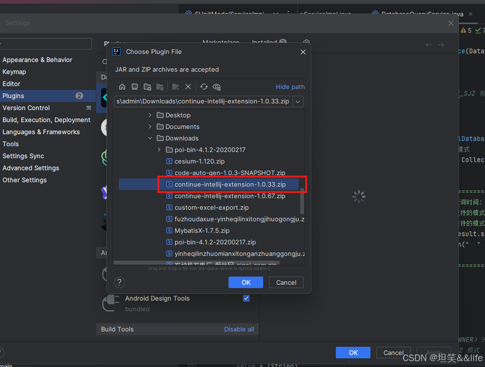Image resolution: width=485 pixels, height=367 pixels.
Task: Click the file tree horizontal scrollbar
Action: click(196, 263)
